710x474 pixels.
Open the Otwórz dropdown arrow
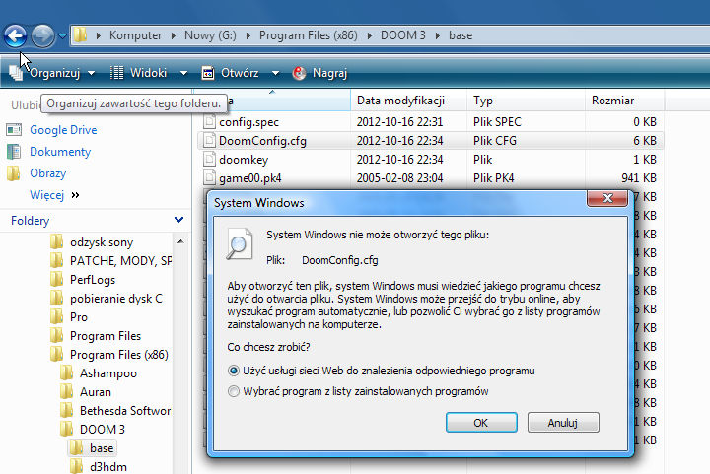275,73
